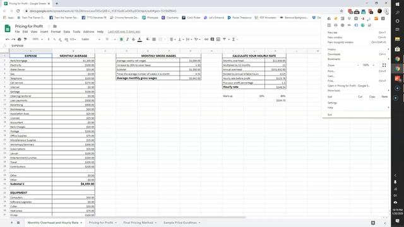The width and height of the screenshot is (404, 227).
Task: Open the more number formats dropdown
Action: pyautogui.click(x=73, y=39)
